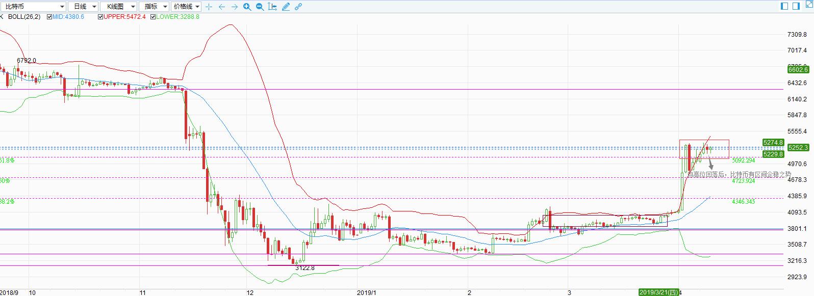
Task: Open the K线图 chart type dropdown
Action: (118, 7)
